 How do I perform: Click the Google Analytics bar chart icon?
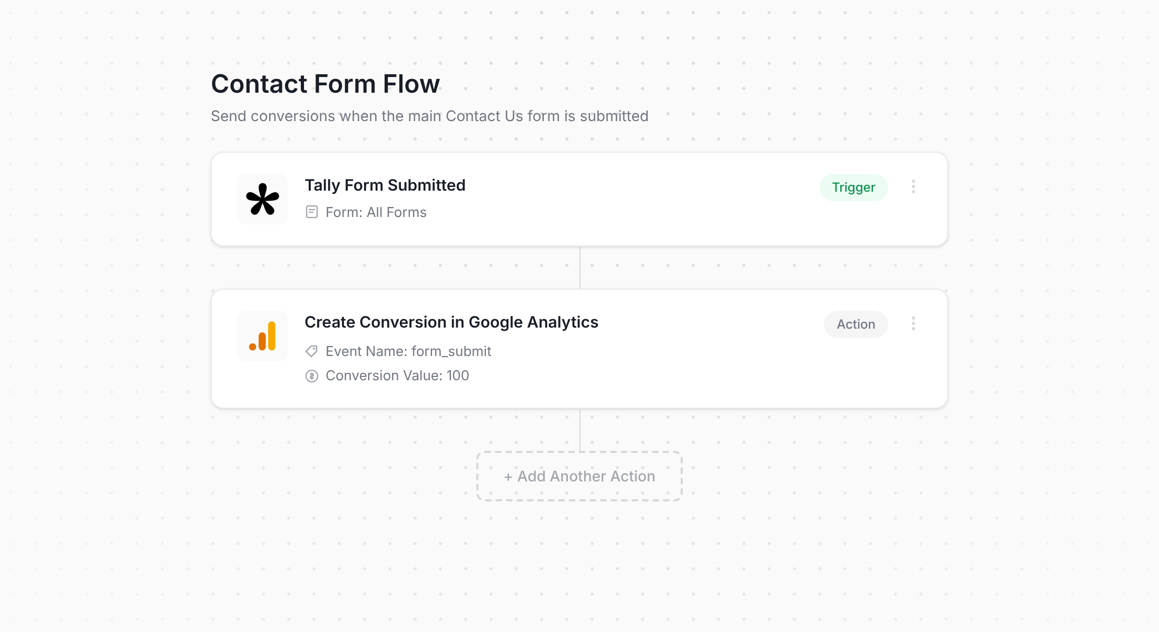[262, 335]
